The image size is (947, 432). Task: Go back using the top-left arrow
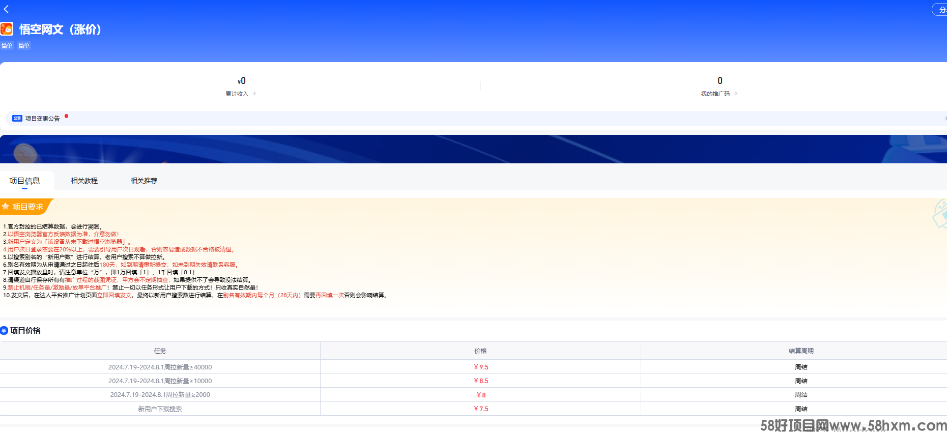[x=6, y=9]
